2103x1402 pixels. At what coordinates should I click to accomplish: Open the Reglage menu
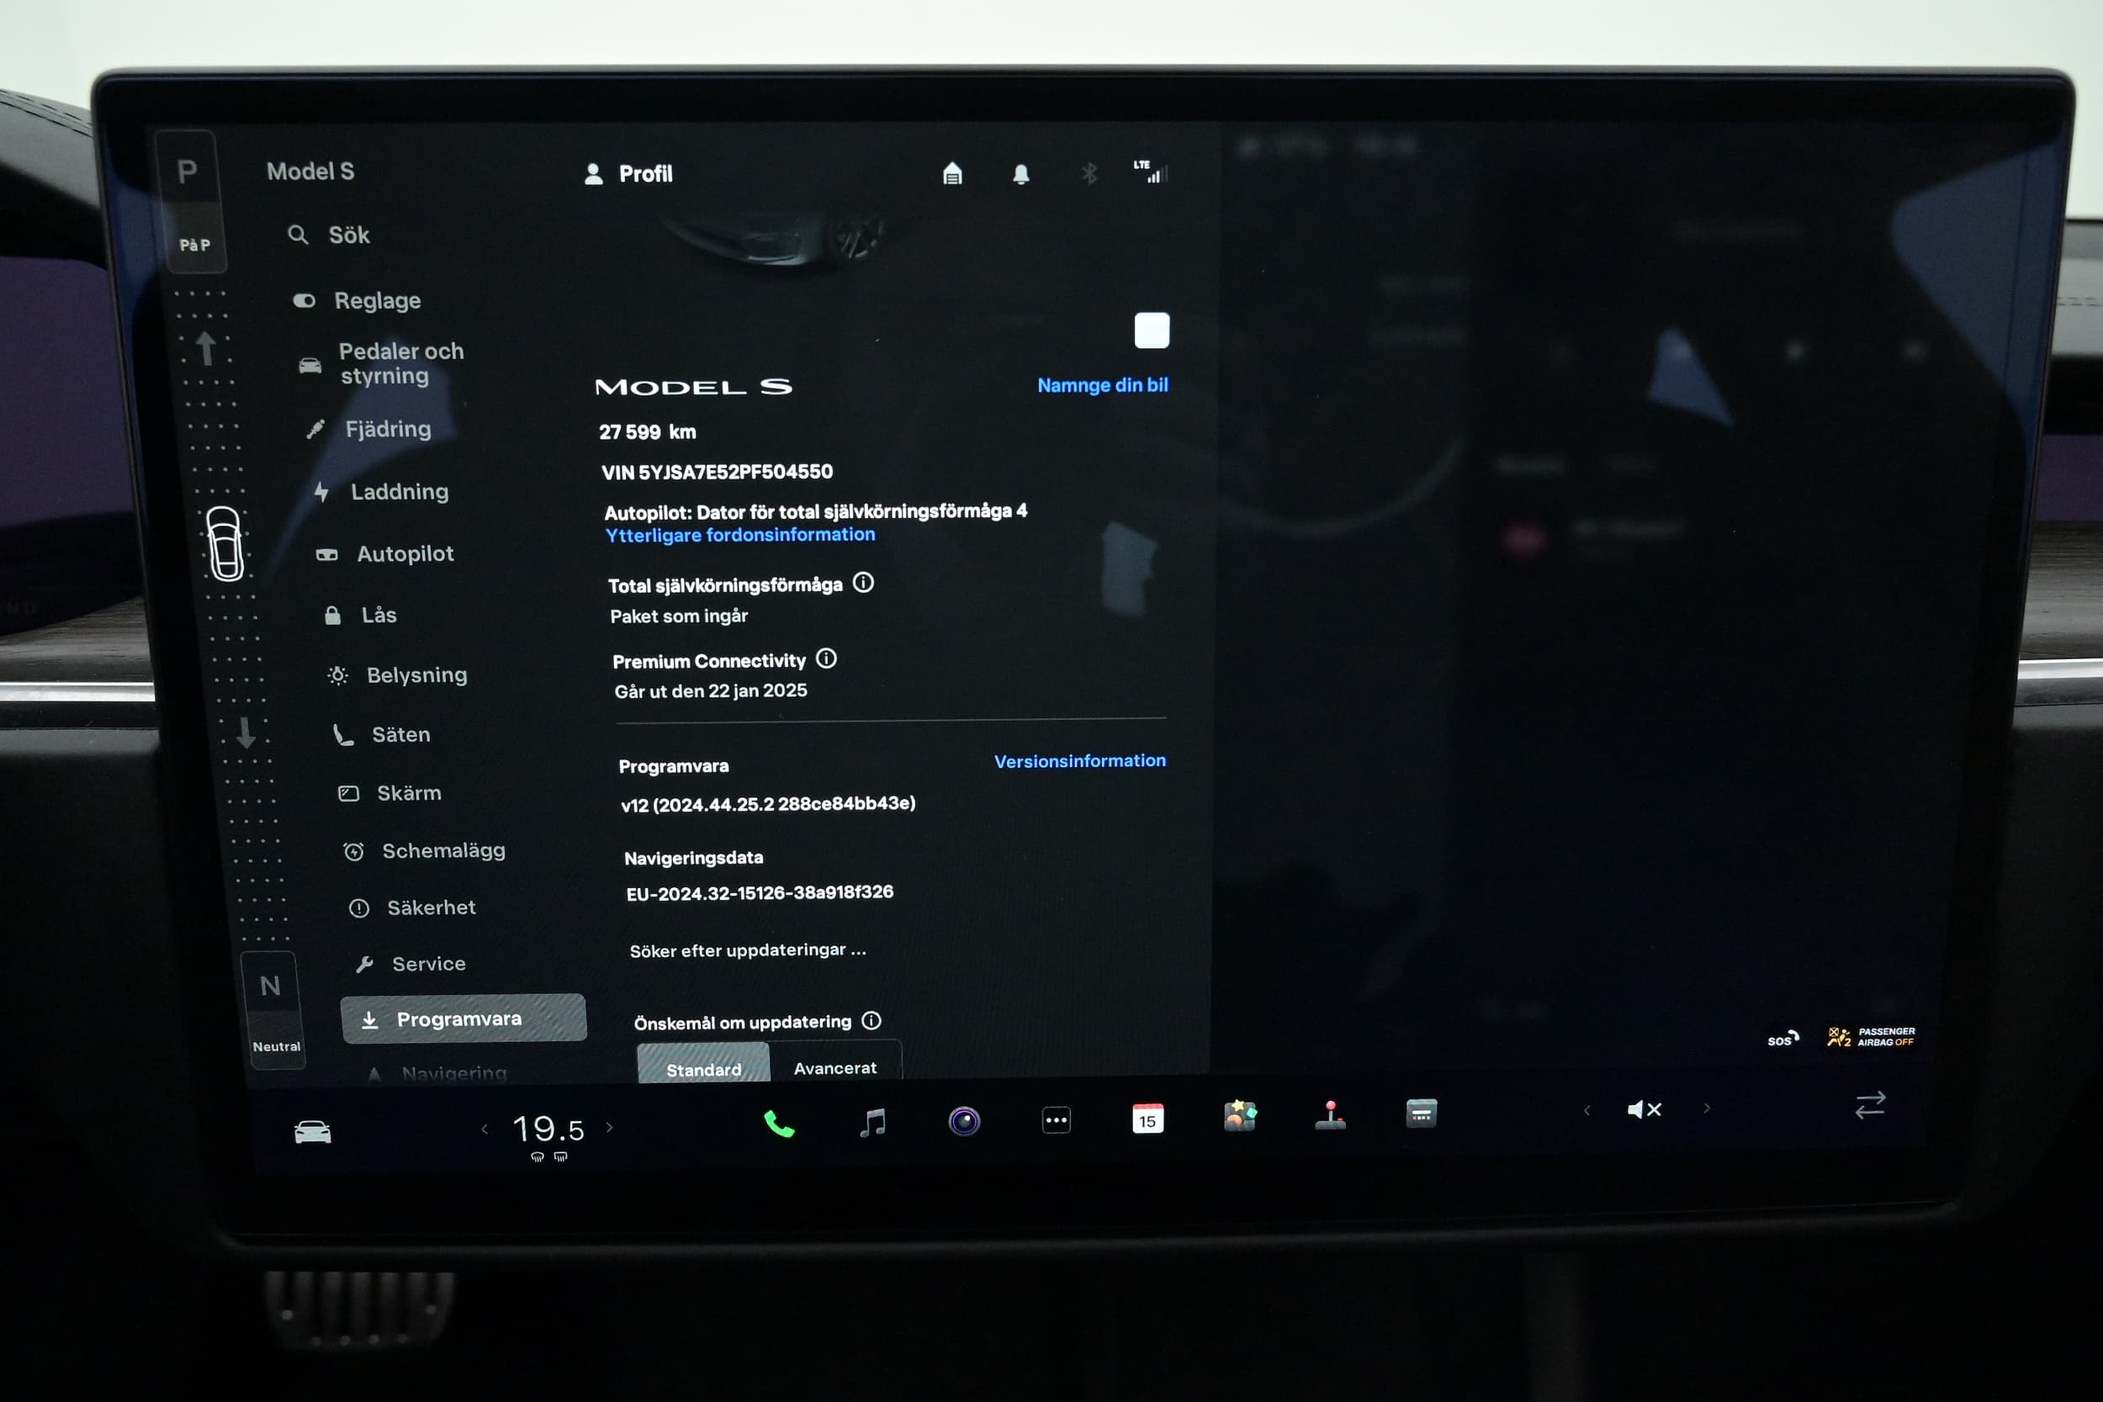coord(357,300)
